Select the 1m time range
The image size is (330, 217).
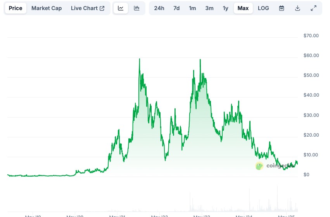[192, 8]
